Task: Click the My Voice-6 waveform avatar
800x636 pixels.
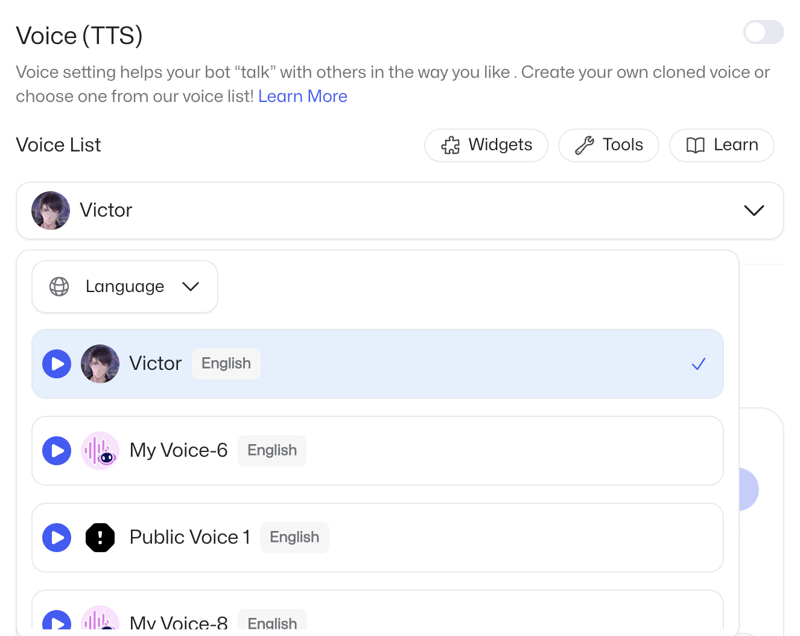Action: 100,451
